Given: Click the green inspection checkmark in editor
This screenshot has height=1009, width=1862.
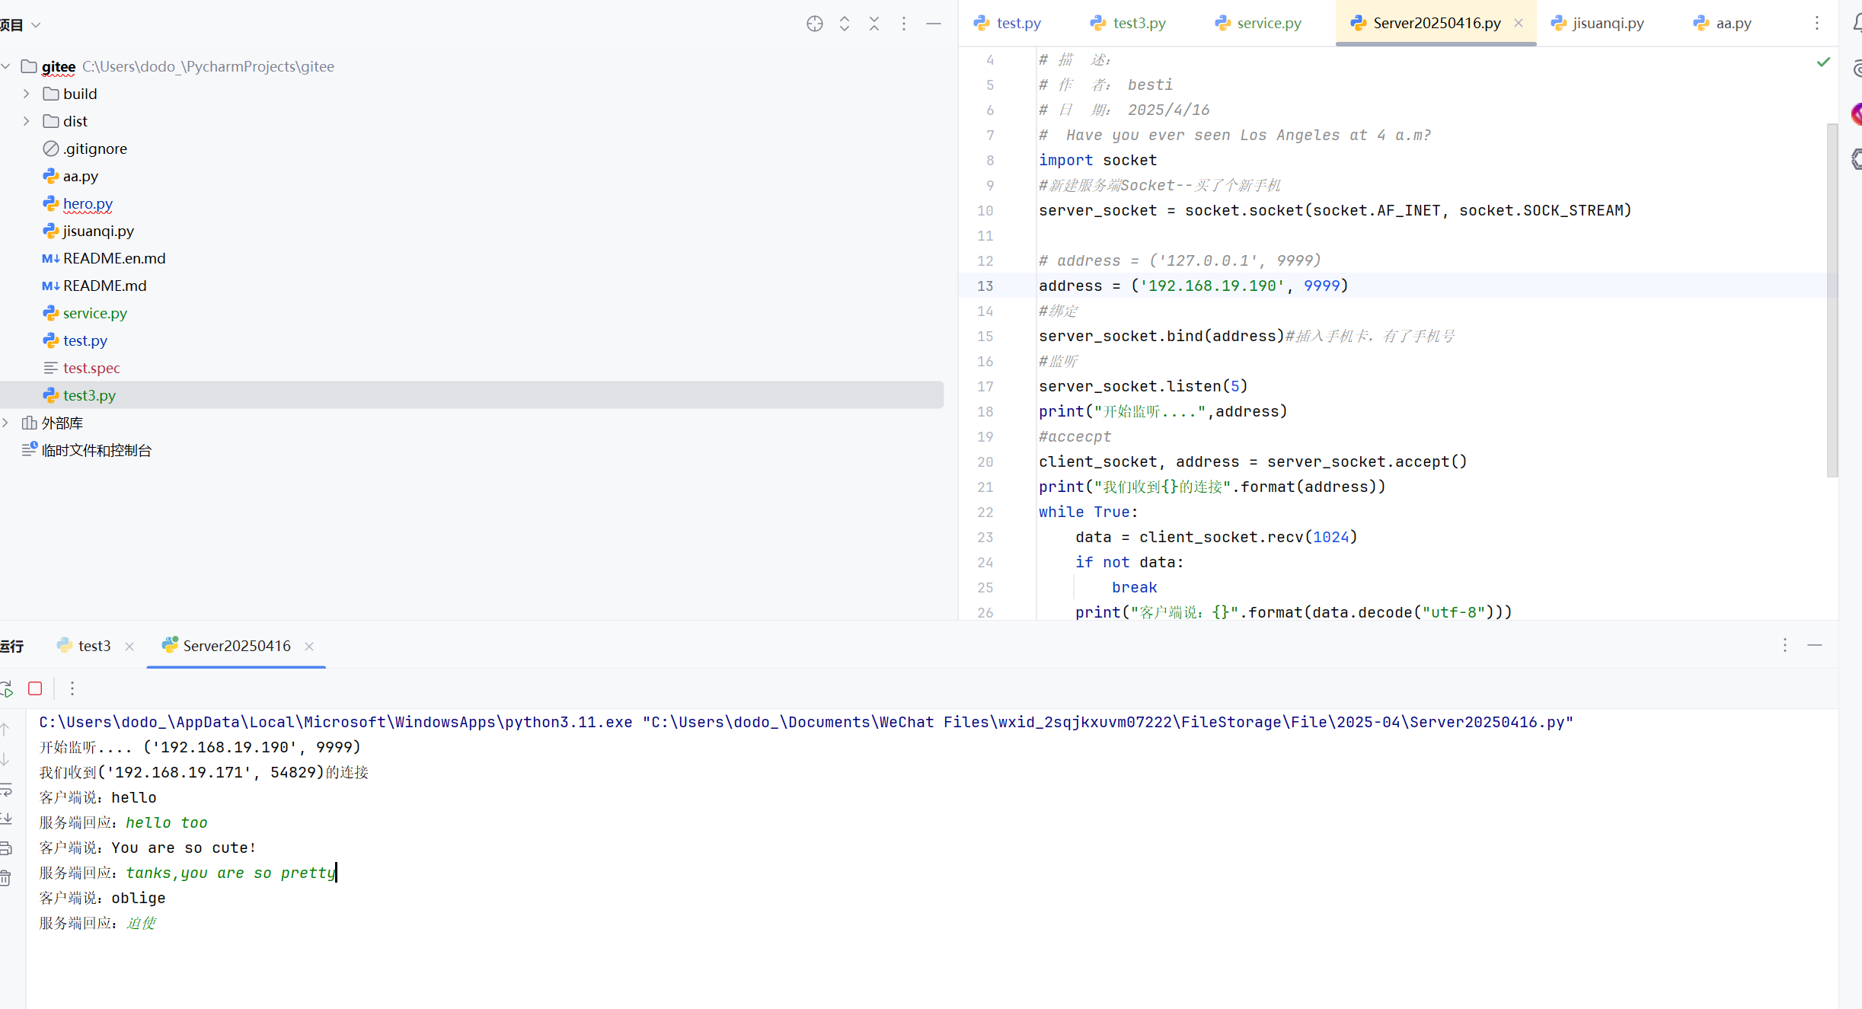Looking at the screenshot, I should [1822, 62].
